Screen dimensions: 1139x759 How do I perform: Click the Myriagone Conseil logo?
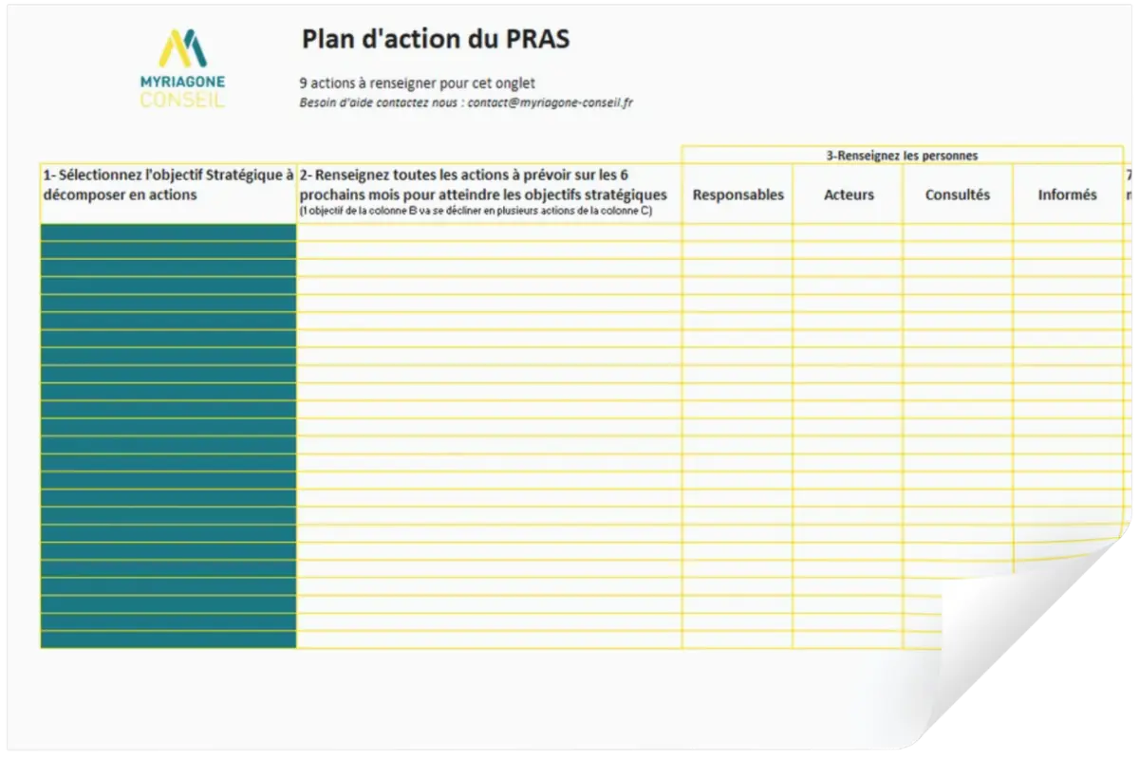pos(182,67)
